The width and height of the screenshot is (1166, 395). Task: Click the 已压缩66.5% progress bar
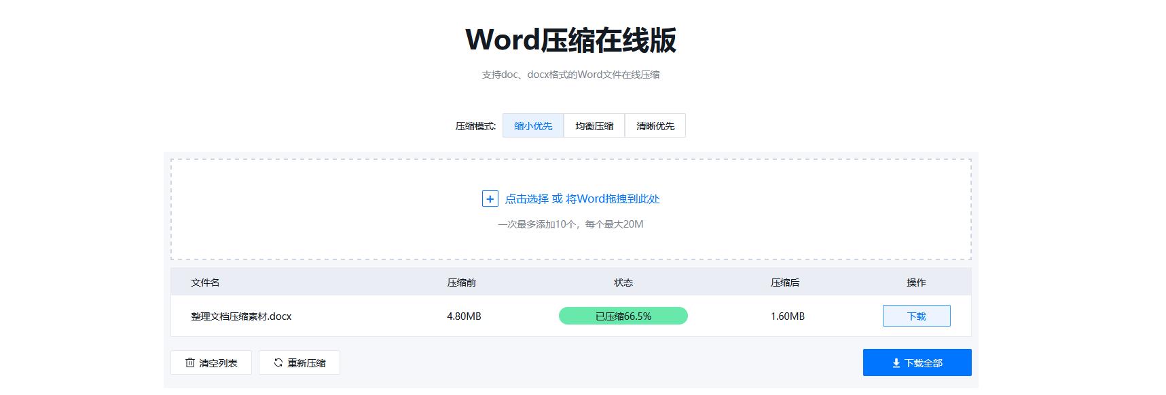click(623, 316)
